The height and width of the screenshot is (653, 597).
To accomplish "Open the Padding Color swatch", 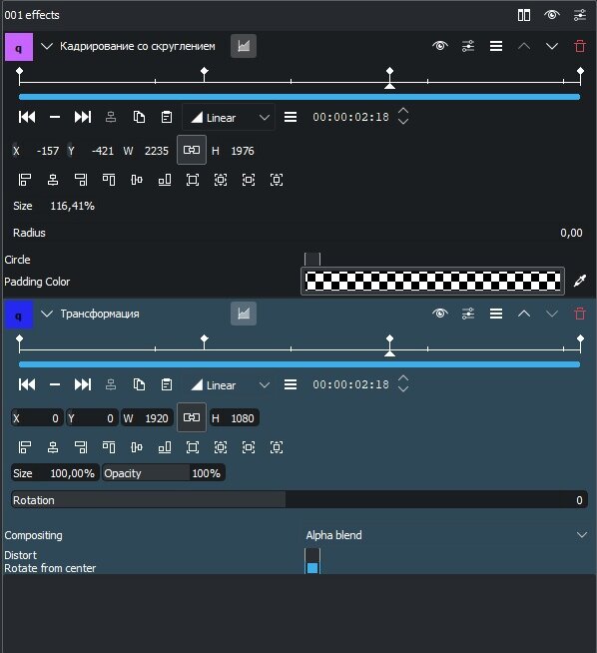I will point(432,282).
